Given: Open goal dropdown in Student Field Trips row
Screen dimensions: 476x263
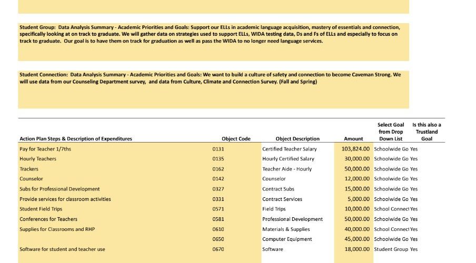Looking at the screenshot, I should (x=391, y=209).
